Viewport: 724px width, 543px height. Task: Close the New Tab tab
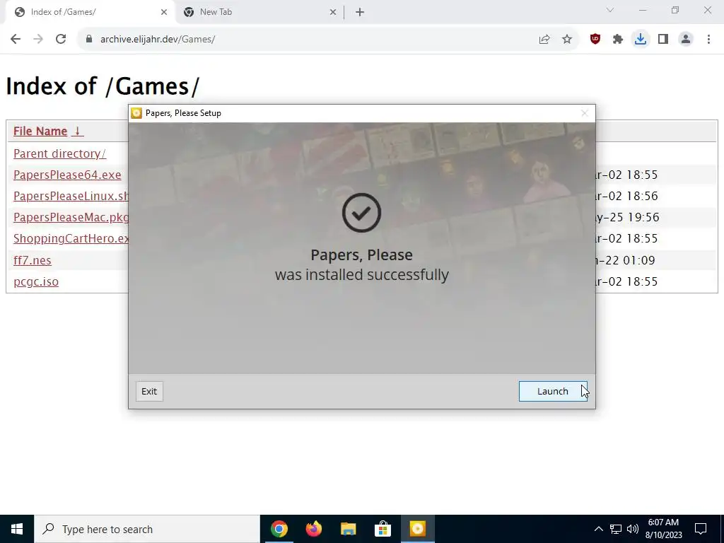pos(333,13)
